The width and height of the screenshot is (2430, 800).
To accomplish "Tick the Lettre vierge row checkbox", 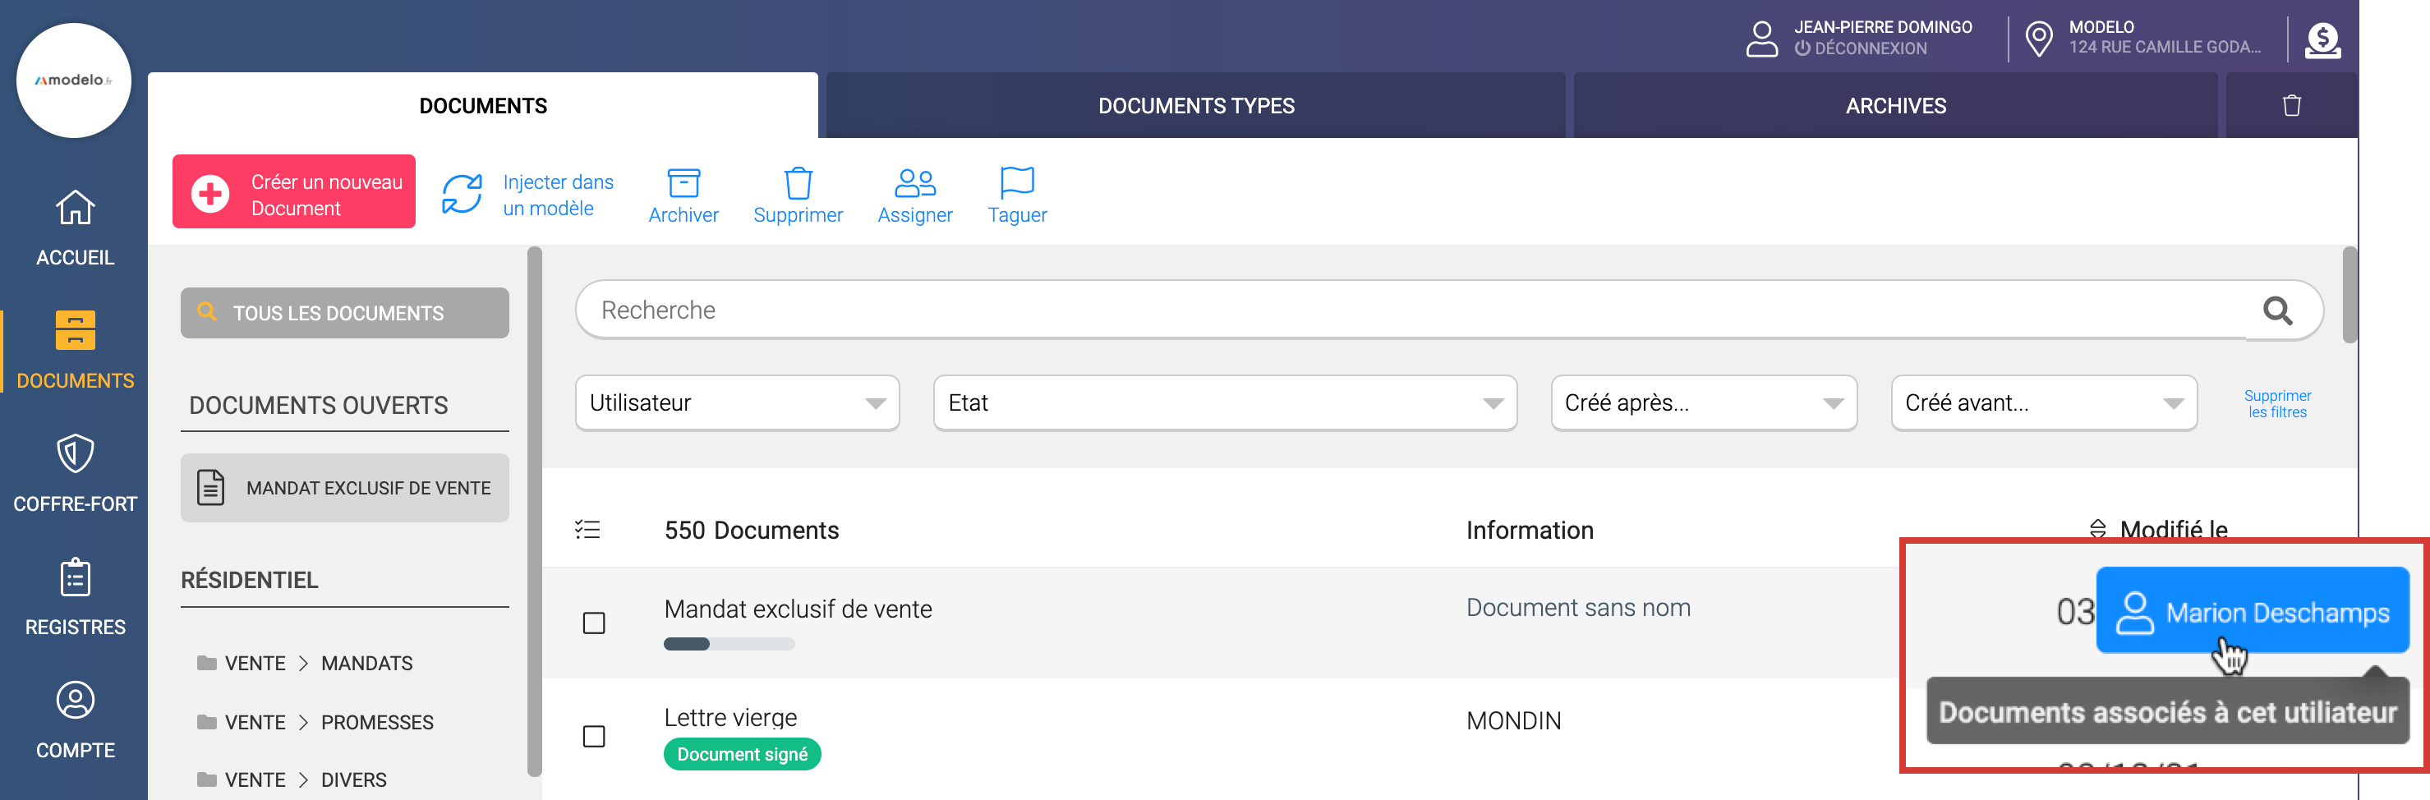I will (593, 736).
